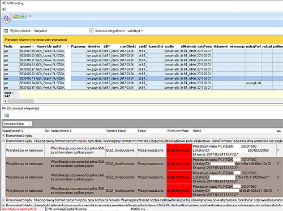Click the yellow open folder icon

pos(16,16)
